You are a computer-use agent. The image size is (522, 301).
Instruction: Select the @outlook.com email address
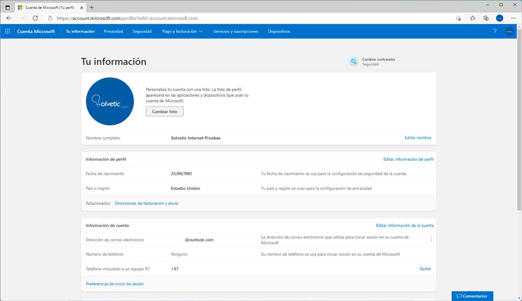point(199,240)
